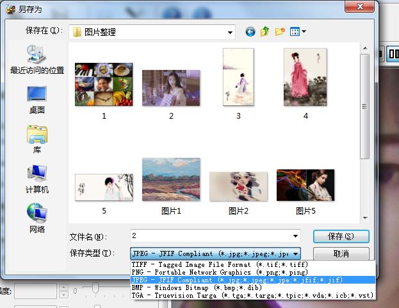Click the Cancel button

pyautogui.click(x=341, y=253)
